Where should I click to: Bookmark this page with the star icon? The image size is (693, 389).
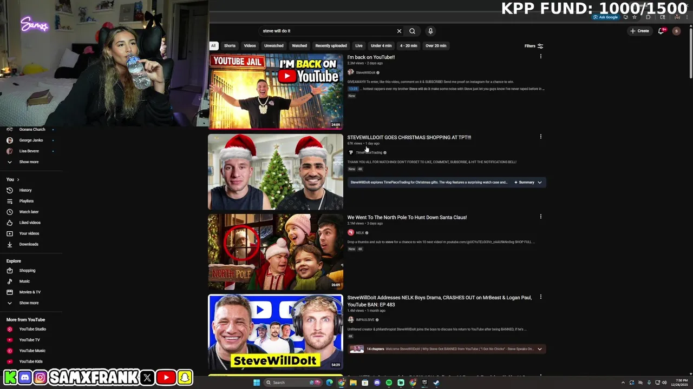pyautogui.click(x=635, y=17)
